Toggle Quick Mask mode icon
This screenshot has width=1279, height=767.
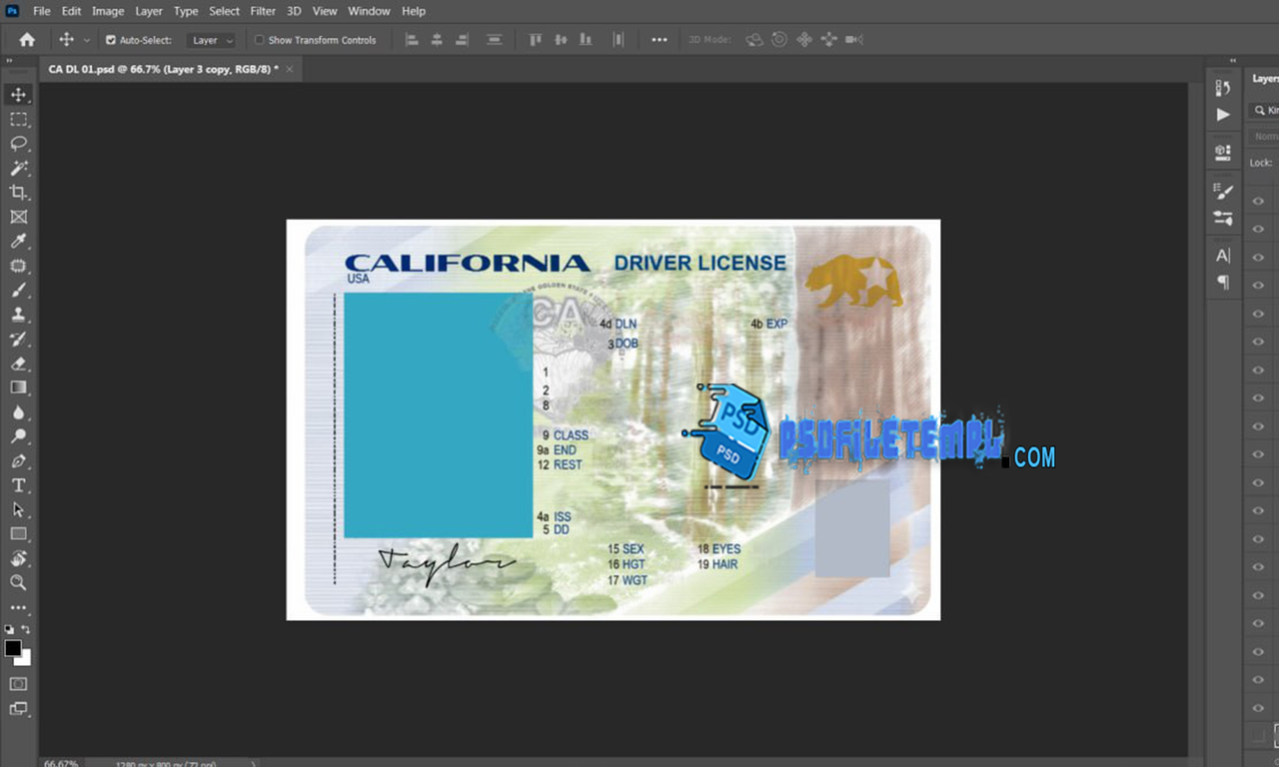18,684
